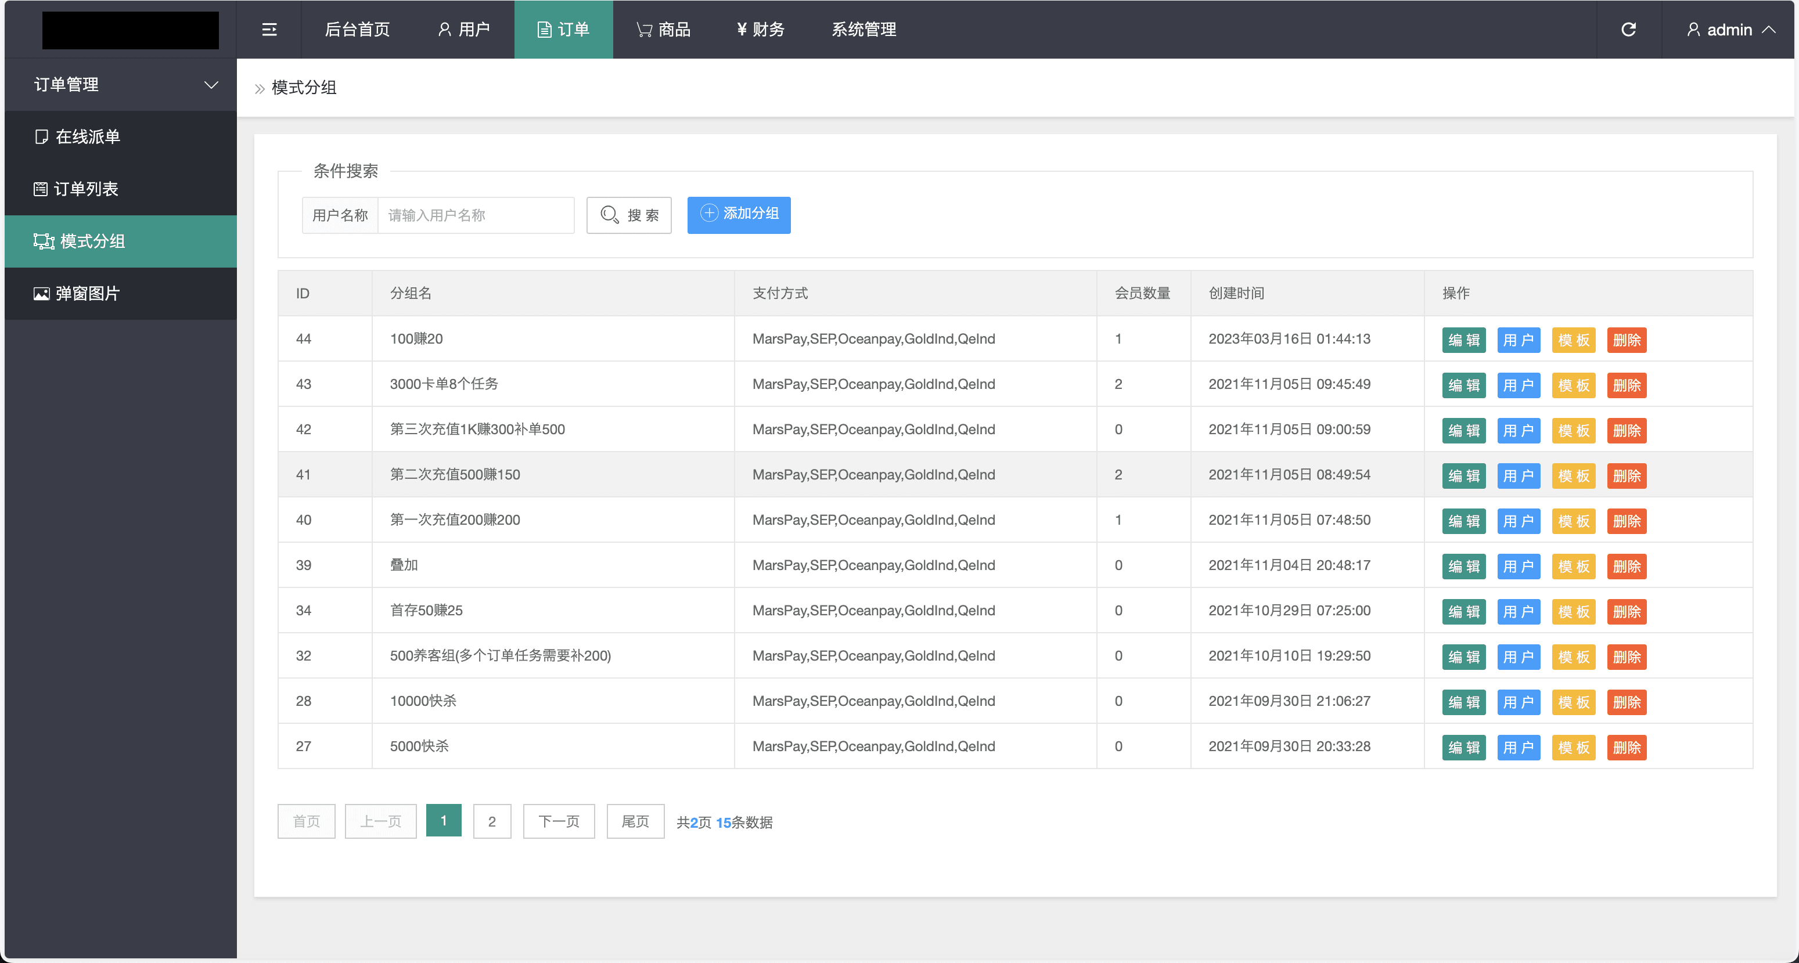Click the 搜索 magnifier button
Viewport: 1799px width, 963px height.
click(628, 215)
